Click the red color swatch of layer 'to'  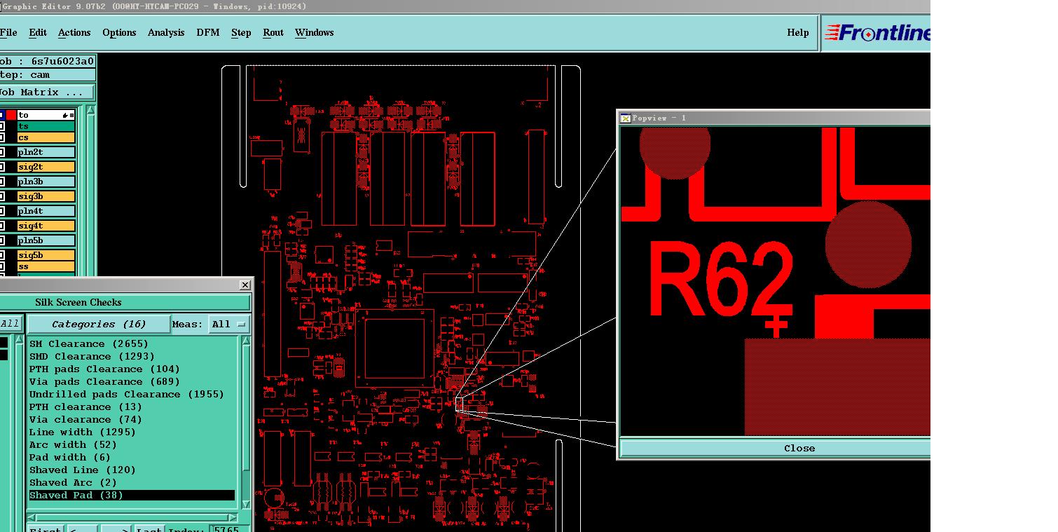coord(11,115)
